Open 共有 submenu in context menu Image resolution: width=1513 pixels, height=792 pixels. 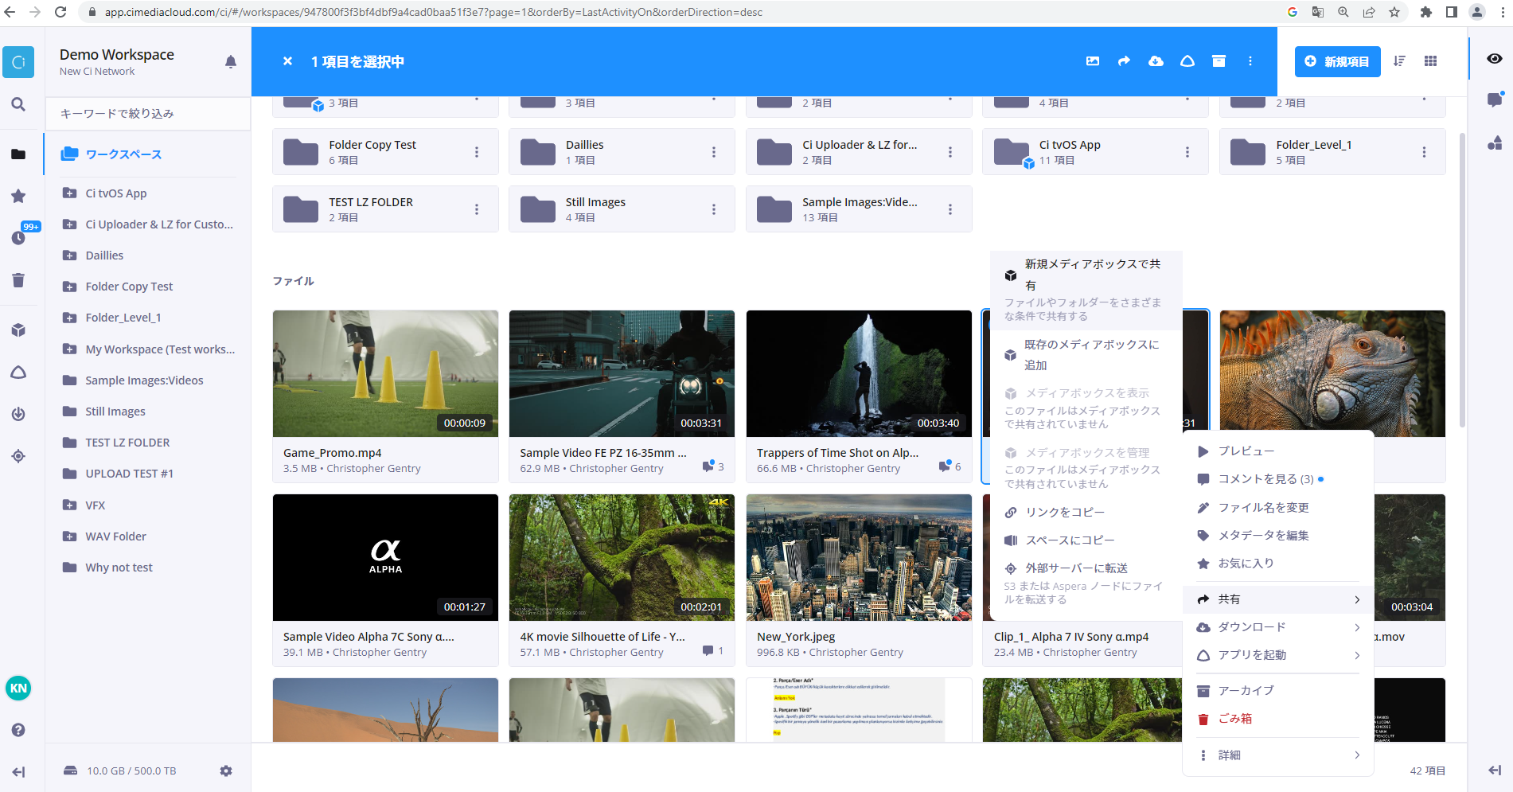pyautogui.click(x=1278, y=599)
